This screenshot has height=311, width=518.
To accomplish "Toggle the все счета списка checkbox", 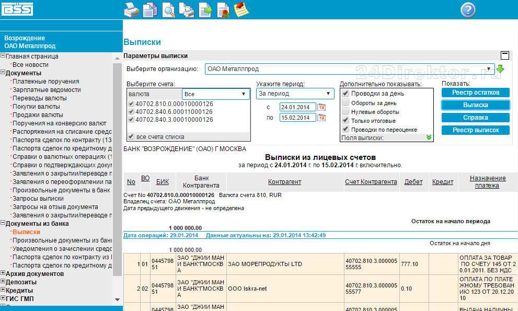I will pos(131,136).
